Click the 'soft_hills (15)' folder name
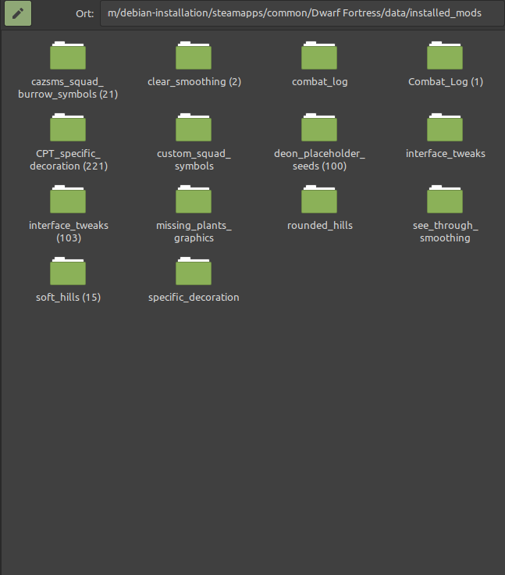Image resolution: width=505 pixels, height=575 pixels. pyautogui.click(x=68, y=298)
